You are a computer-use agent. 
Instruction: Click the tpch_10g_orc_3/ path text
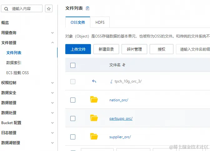coord(128,81)
